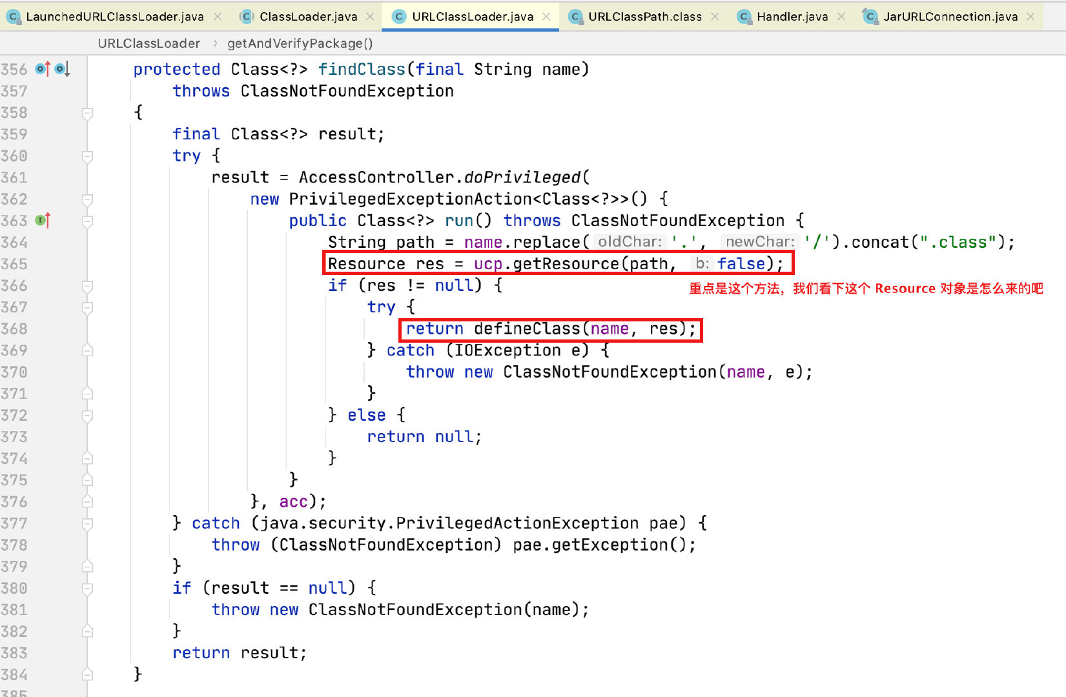This screenshot has height=697, width=1066.
Task: Switch to LaunchedURLClassLoader.java tab
Action: (114, 17)
